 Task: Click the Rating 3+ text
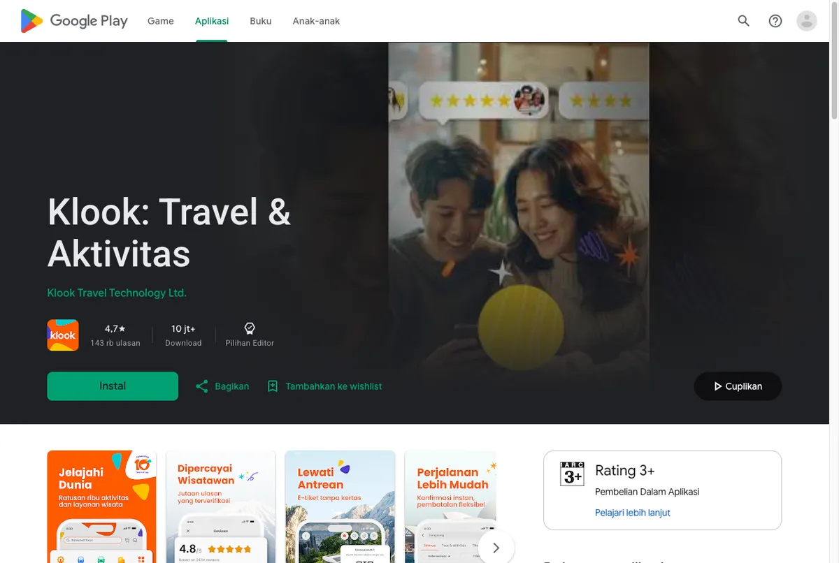pos(625,470)
